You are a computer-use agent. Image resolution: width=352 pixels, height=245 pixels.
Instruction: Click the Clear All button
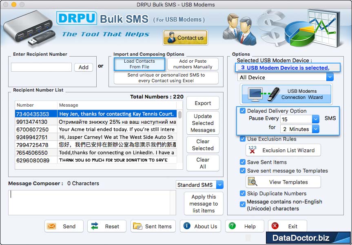203,163
